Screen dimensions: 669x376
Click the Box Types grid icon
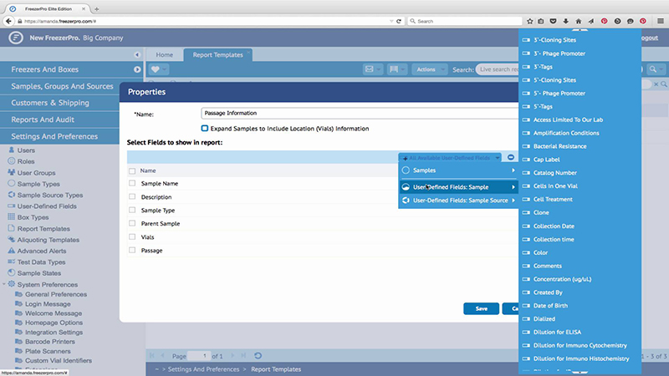(12, 217)
